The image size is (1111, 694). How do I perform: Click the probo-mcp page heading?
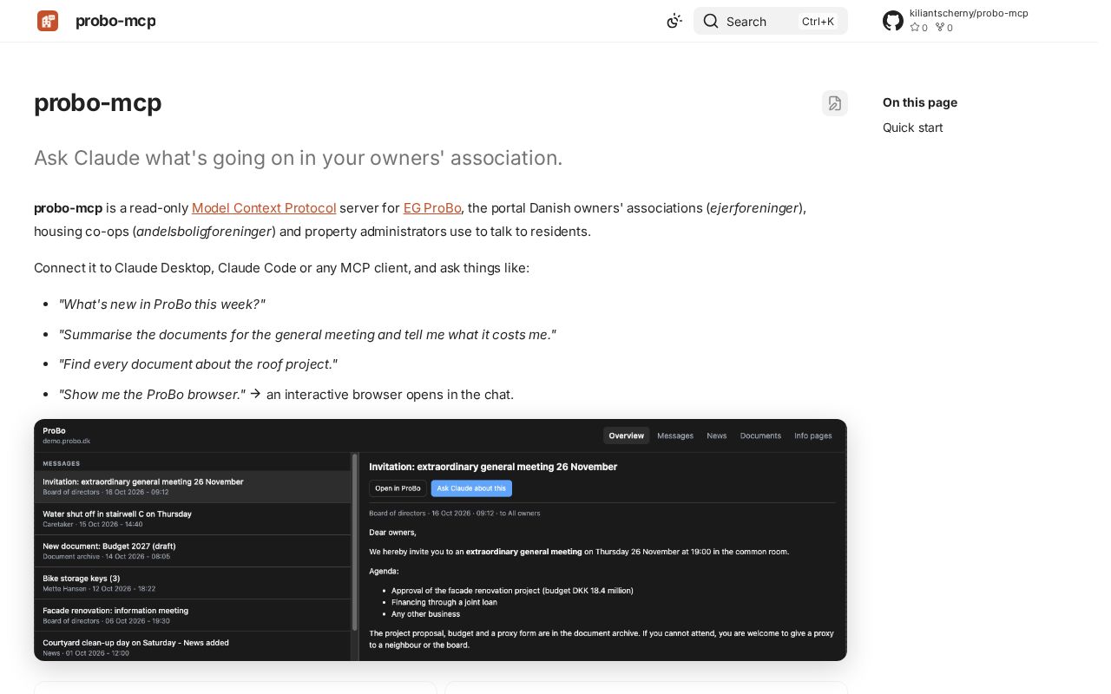(97, 102)
